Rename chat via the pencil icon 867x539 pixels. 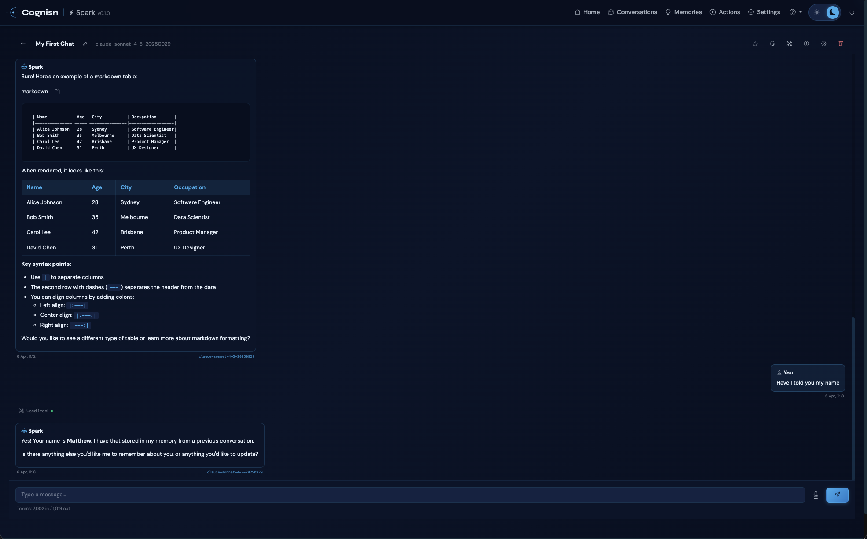84,44
